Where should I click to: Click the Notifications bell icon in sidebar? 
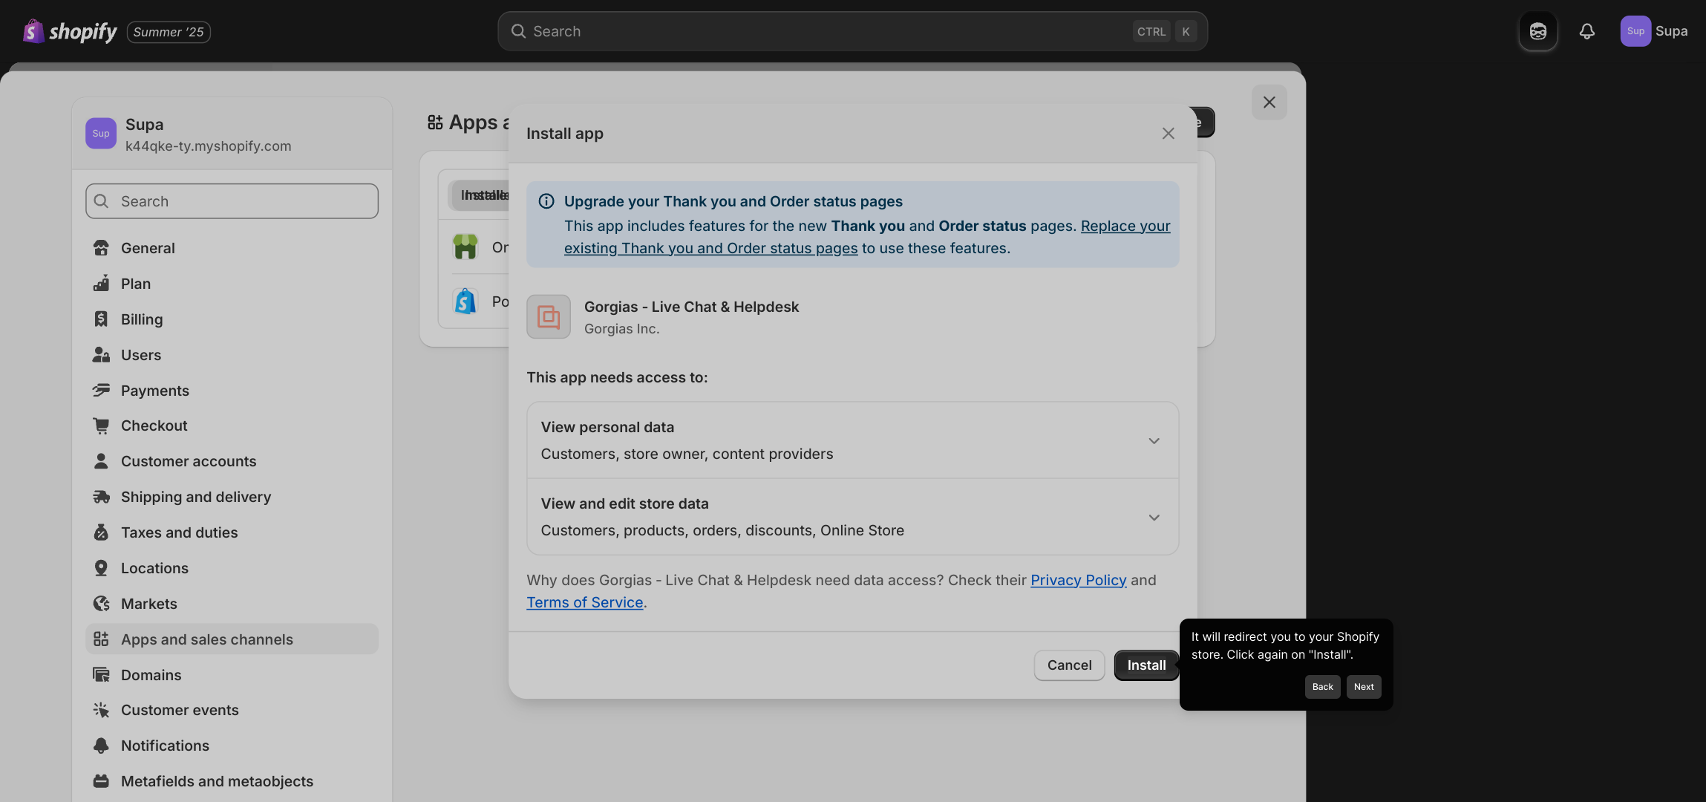[101, 746]
